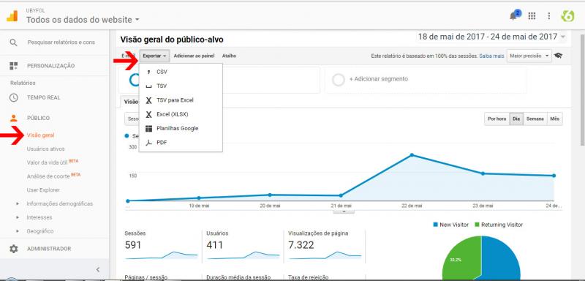Click the Analytics logo icon

tap(12, 16)
